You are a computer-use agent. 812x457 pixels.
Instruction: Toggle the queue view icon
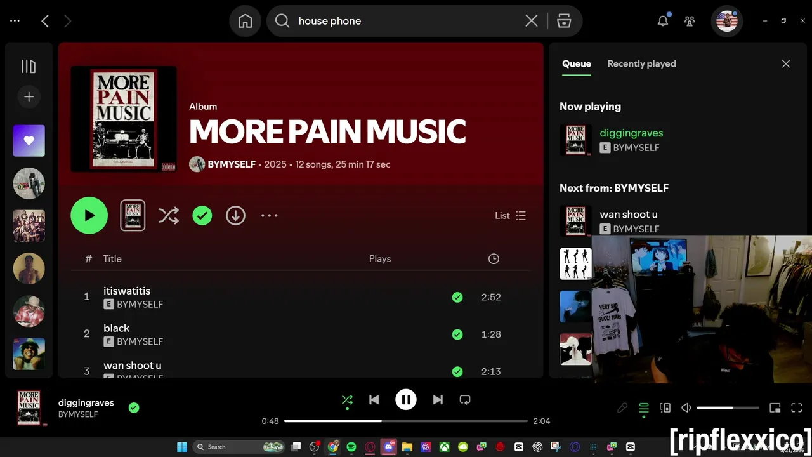(x=644, y=408)
